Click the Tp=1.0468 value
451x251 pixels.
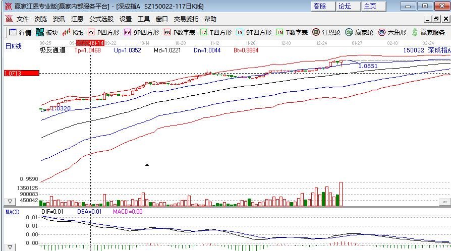(87, 50)
